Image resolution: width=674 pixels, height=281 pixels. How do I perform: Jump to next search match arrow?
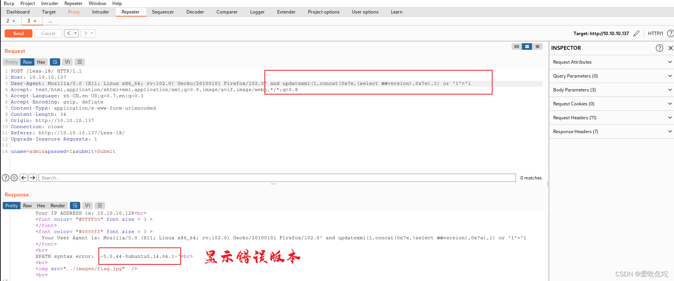coord(33,178)
